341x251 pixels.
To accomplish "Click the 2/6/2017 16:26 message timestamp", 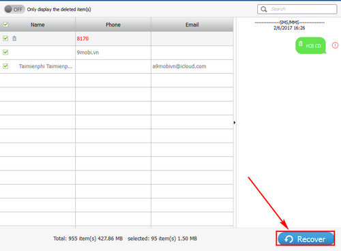I will (x=289, y=28).
